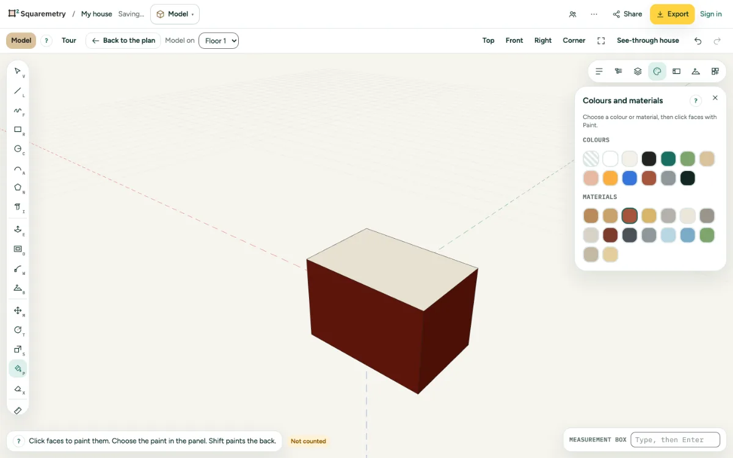Open the Layers stack panel icon
Screen dimensions: 733x458
[638, 71]
